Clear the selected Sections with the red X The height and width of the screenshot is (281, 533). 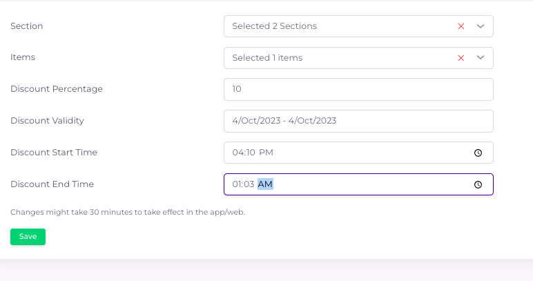point(461,26)
